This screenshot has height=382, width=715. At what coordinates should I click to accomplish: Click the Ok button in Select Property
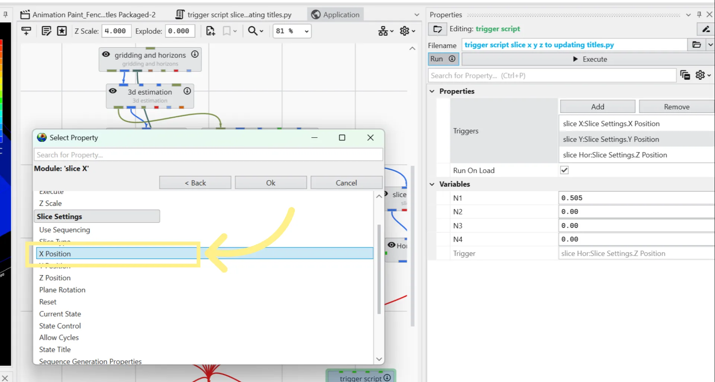(x=271, y=183)
